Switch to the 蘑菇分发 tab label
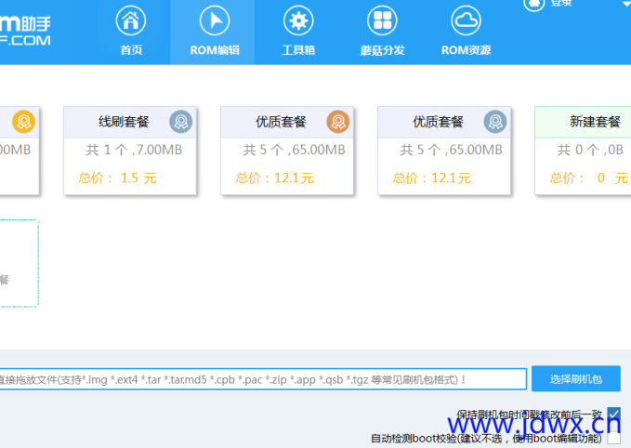The width and height of the screenshot is (631, 448). click(x=382, y=50)
